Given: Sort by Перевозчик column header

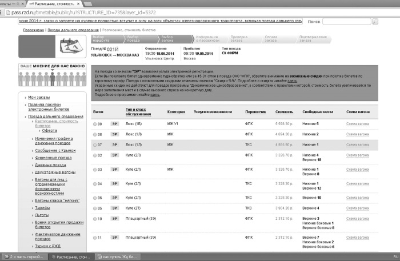Looking at the screenshot, I should 255,112.
